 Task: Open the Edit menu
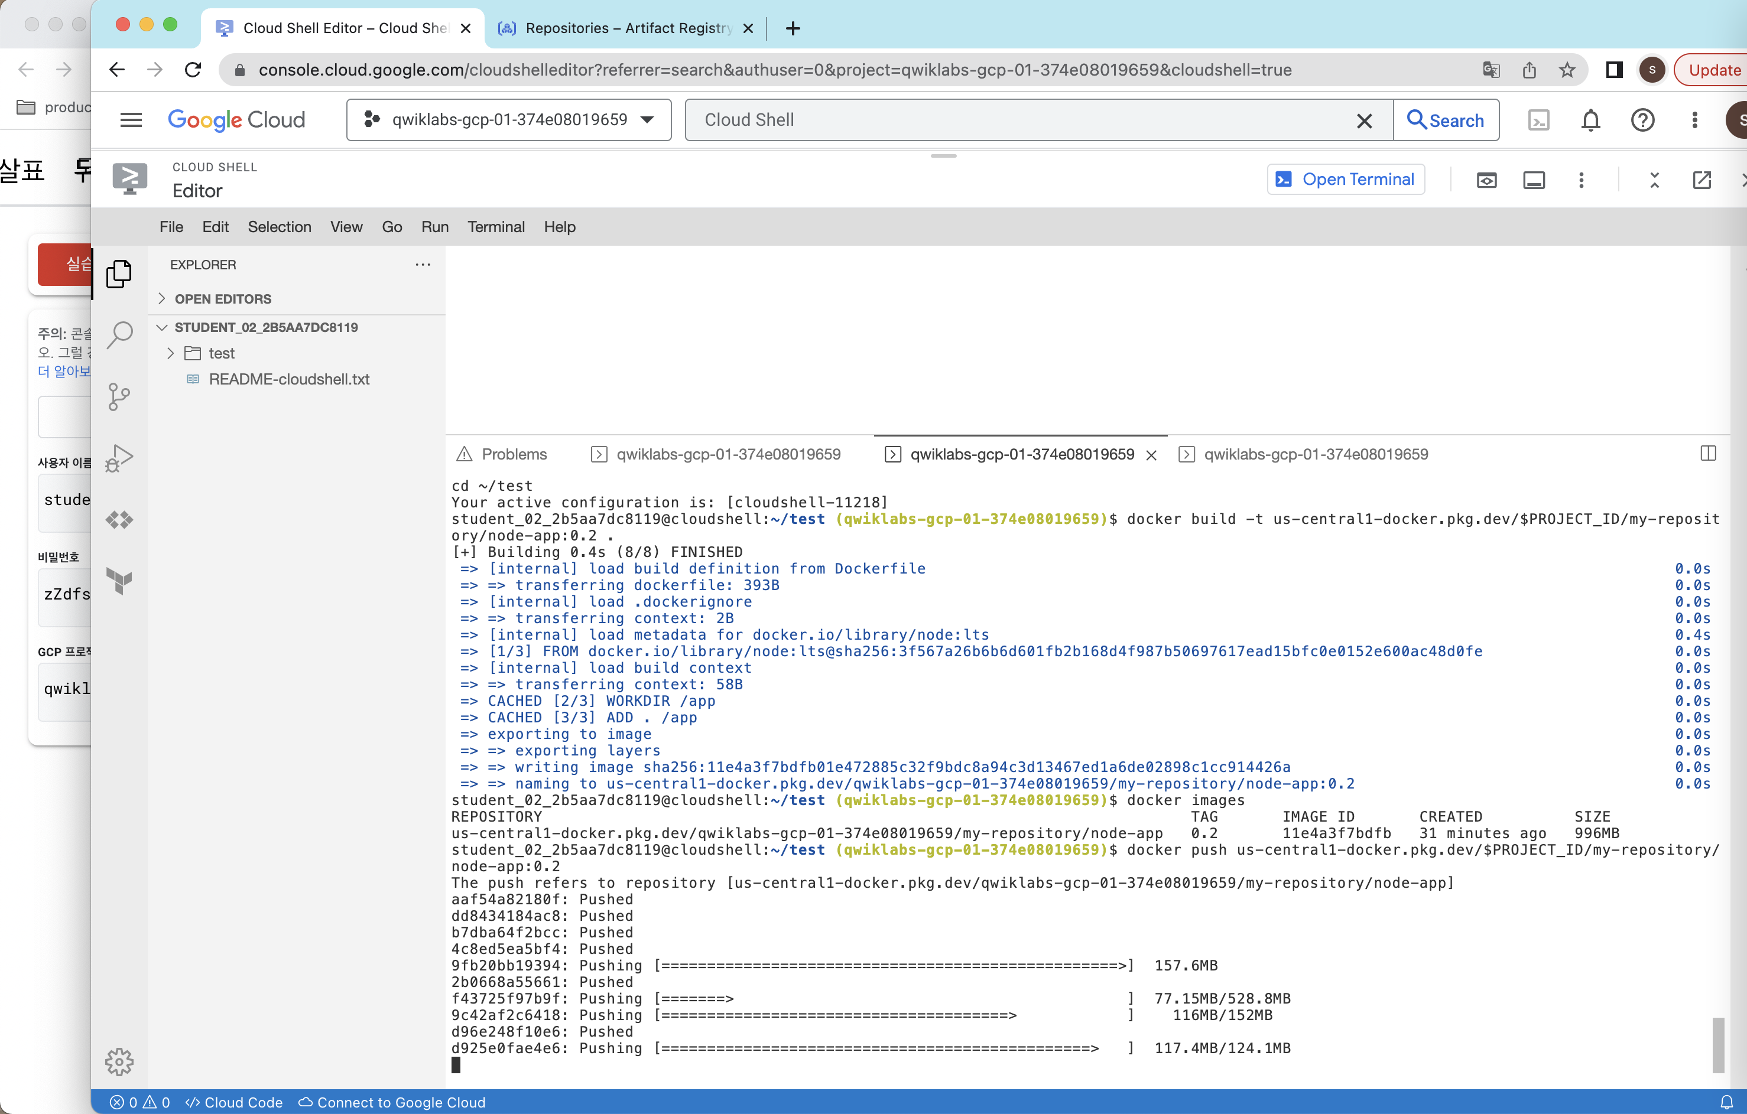point(216,227)
